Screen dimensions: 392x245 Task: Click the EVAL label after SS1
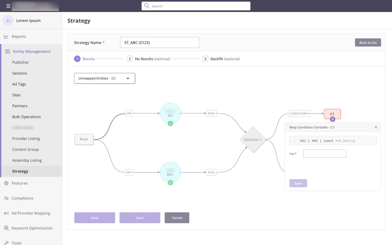(x=212, y=113)
